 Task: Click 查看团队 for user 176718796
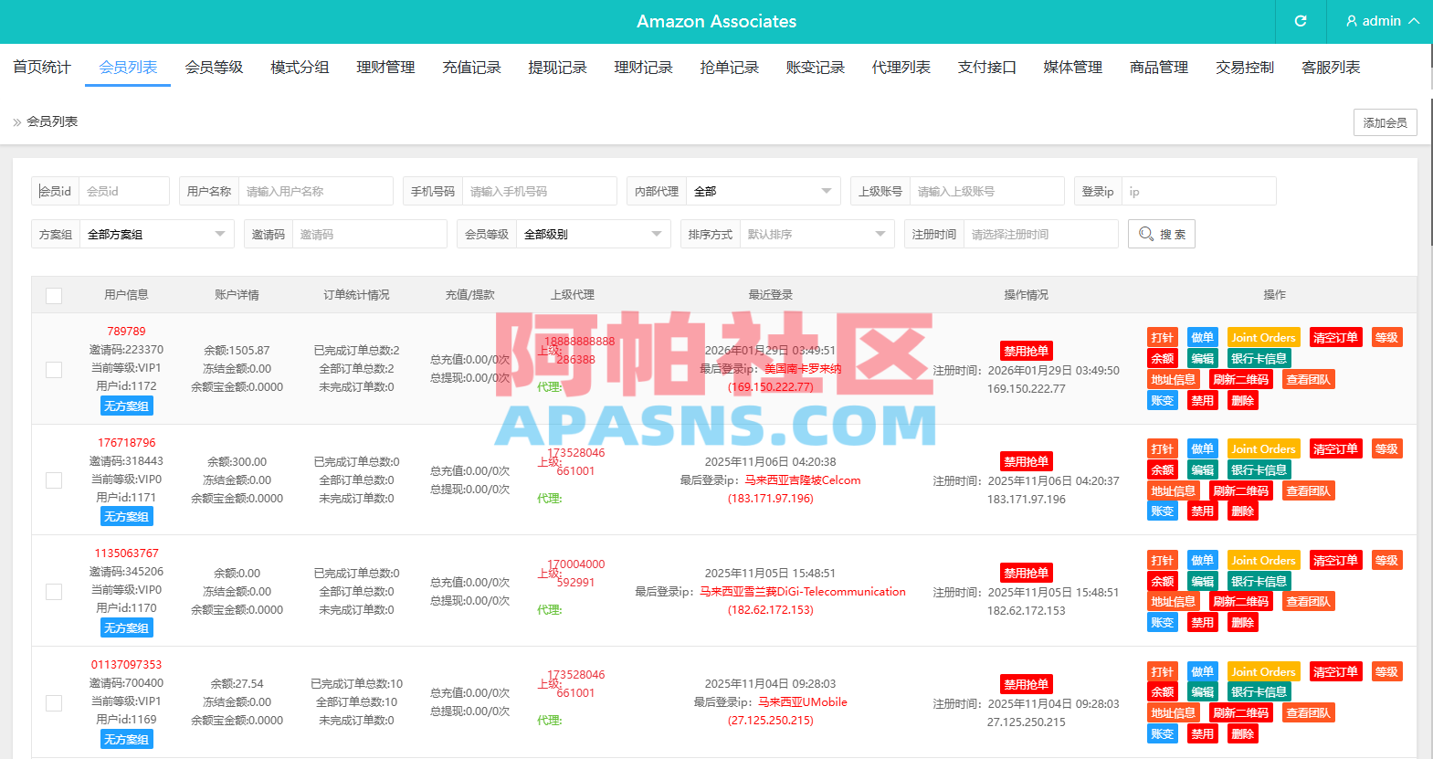tap(1308, 490)
